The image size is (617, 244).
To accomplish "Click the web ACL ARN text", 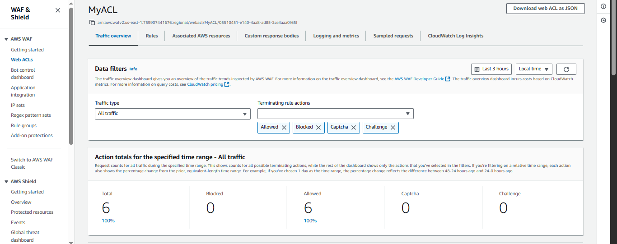I will pos(197,23).
